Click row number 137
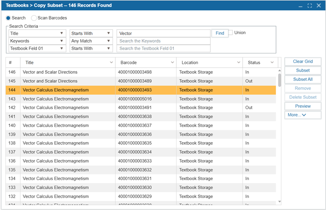The image size is (326, 210). click(x=12, y=152)
